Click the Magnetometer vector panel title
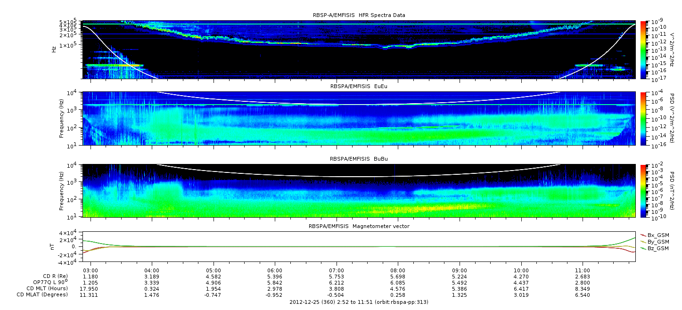This screenshot has height=310, width=682. pyautogui.click(x=359, y=226)
